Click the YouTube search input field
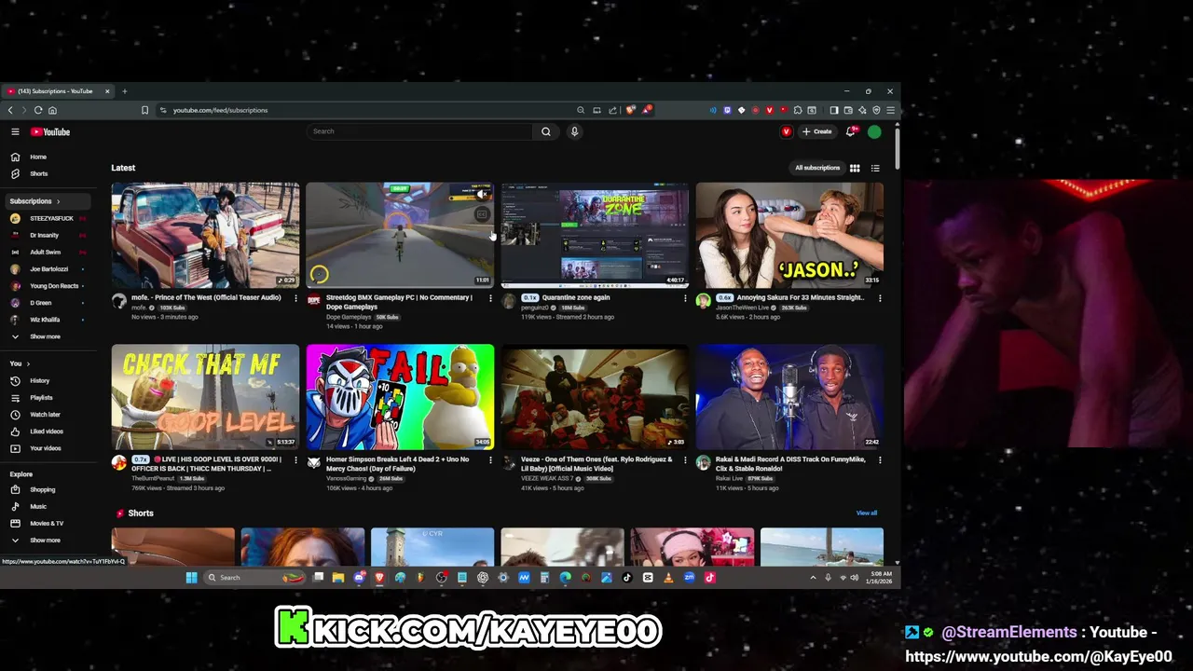The image size is (1193, 671). 421,131
